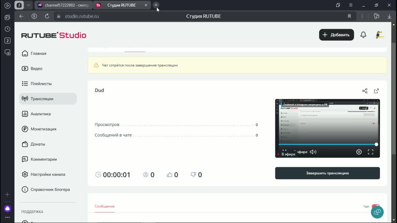Switch to the Сообщения tab

[105, 206]
